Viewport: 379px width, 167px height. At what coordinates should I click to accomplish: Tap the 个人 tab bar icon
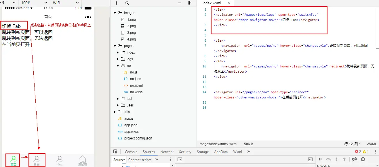coord(60,161)
